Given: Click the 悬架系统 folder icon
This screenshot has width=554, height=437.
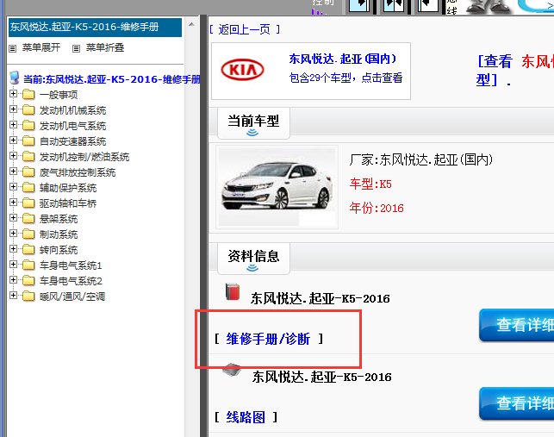Looking at the screenshot, I should tap(28, 219).
